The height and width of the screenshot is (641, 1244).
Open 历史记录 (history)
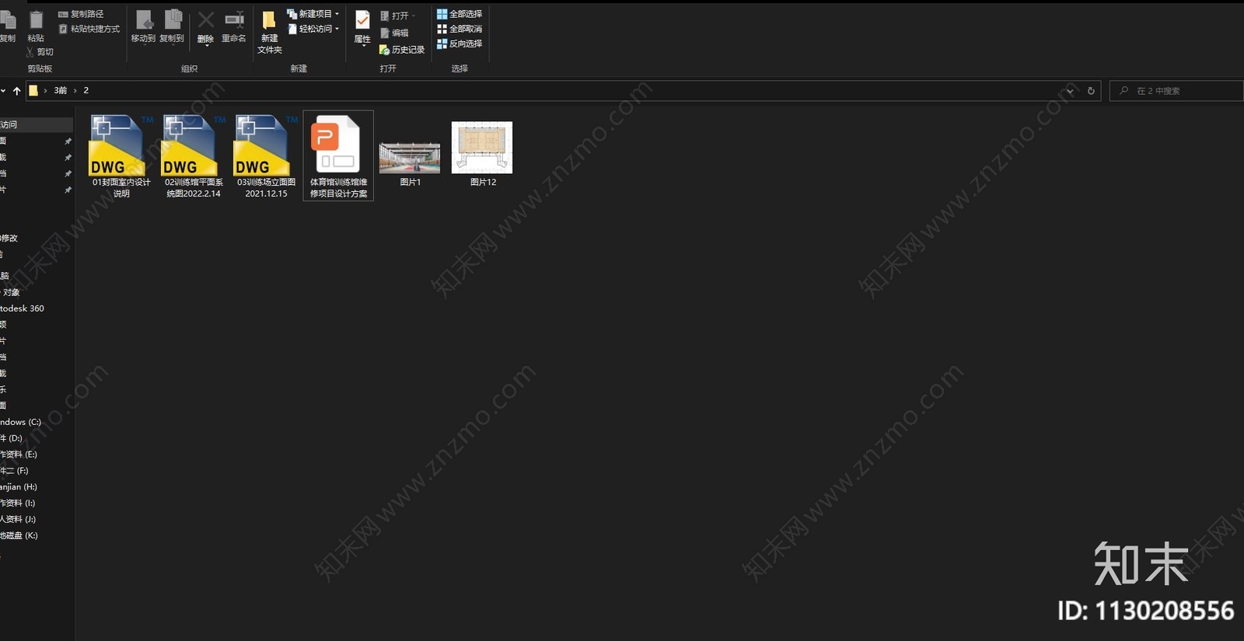[x=402, y=50]
